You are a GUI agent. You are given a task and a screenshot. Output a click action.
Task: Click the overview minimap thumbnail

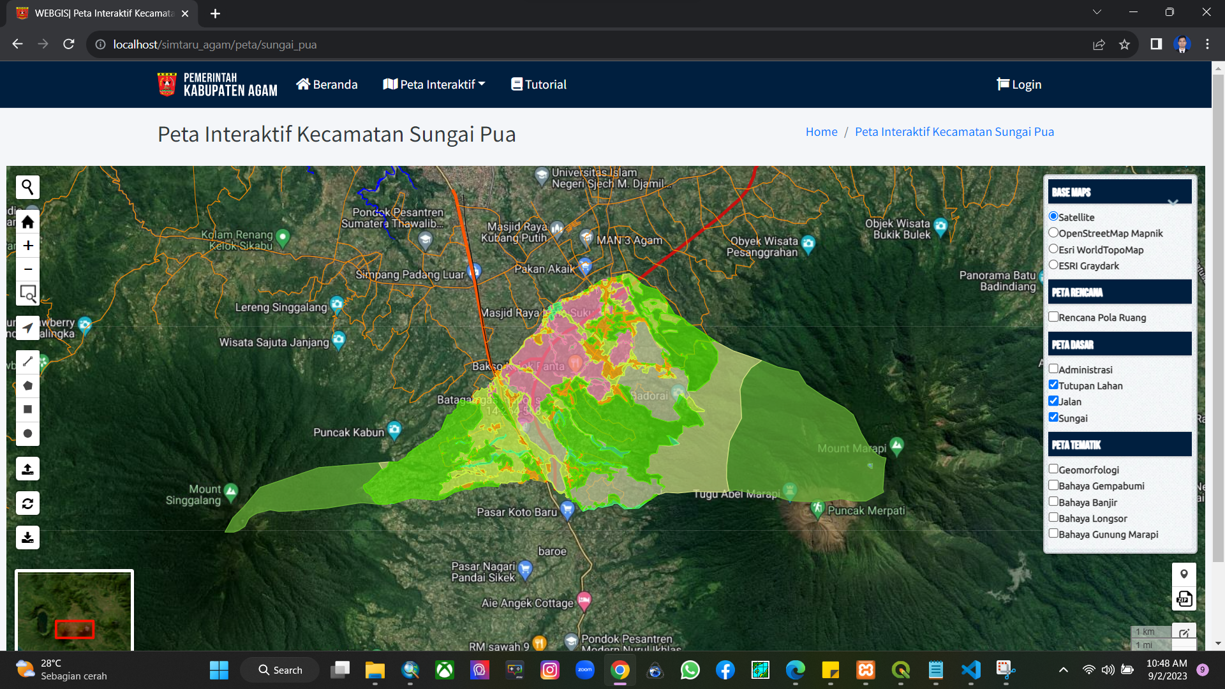74,611
